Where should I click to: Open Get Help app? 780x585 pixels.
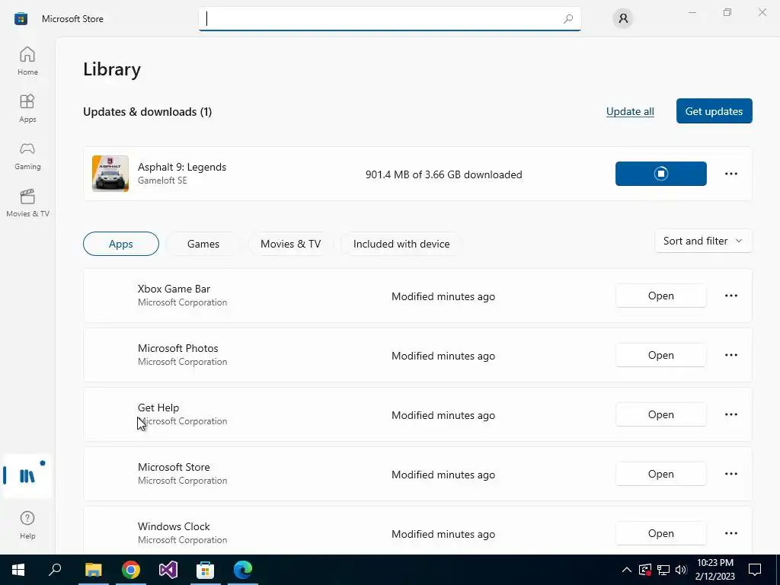(x=660, y=414)
